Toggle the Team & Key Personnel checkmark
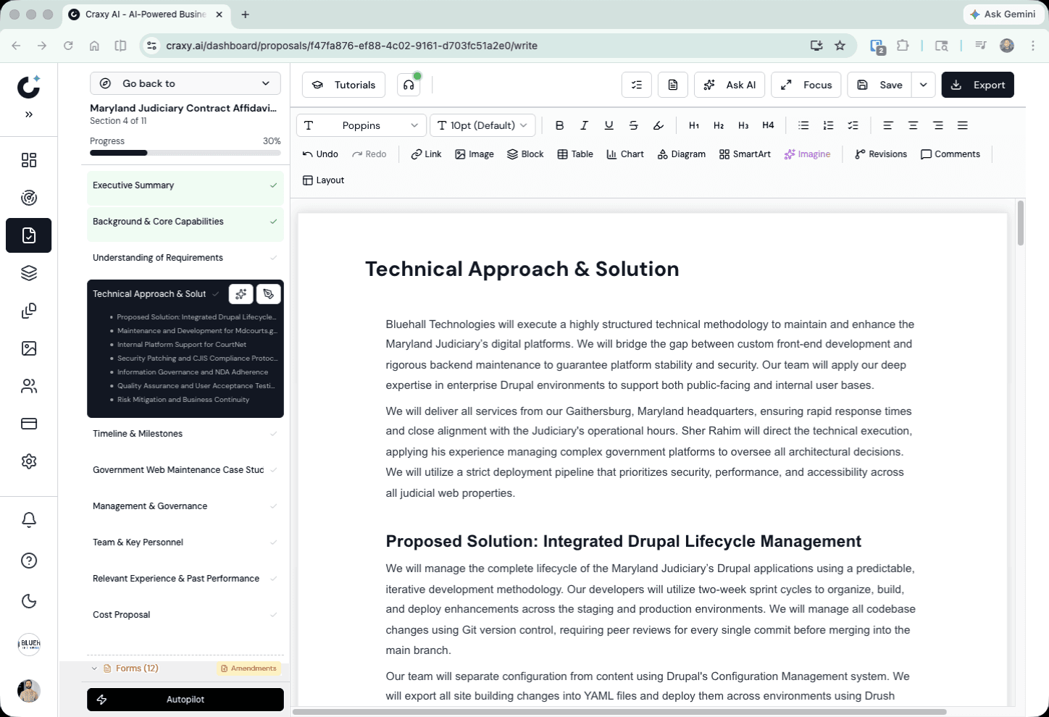Screen dimensions: 1049x717 point(273,542)
